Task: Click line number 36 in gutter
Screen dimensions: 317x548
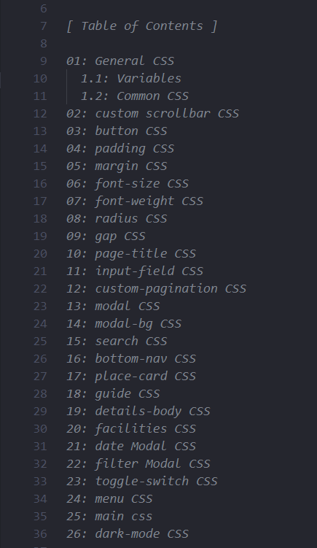Action: [x=40, y=533]
